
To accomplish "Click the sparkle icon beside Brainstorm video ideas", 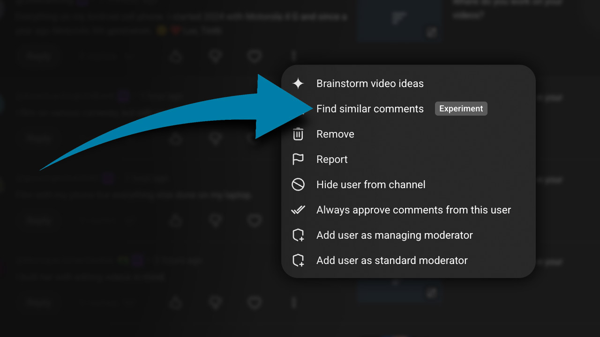I will click(x=298, y=84).
